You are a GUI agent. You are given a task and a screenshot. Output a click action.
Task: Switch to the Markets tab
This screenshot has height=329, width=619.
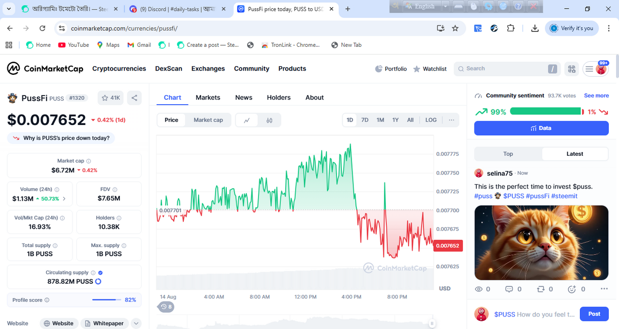pyautogui.click(x=208, y=97)
